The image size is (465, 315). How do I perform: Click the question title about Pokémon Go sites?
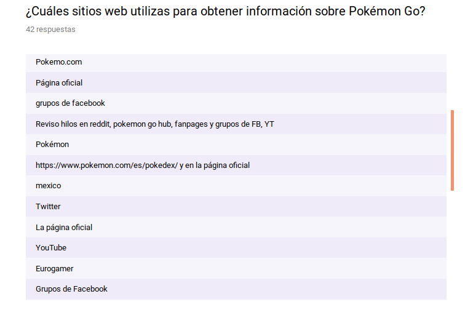pyautogui.click(x=225, y=11)
